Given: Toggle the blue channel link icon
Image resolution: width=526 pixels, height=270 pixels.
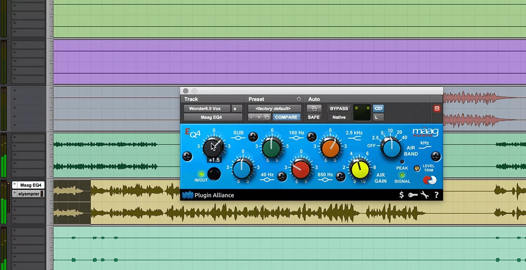Looking at the screenshot, I should (x=378, y=108).
